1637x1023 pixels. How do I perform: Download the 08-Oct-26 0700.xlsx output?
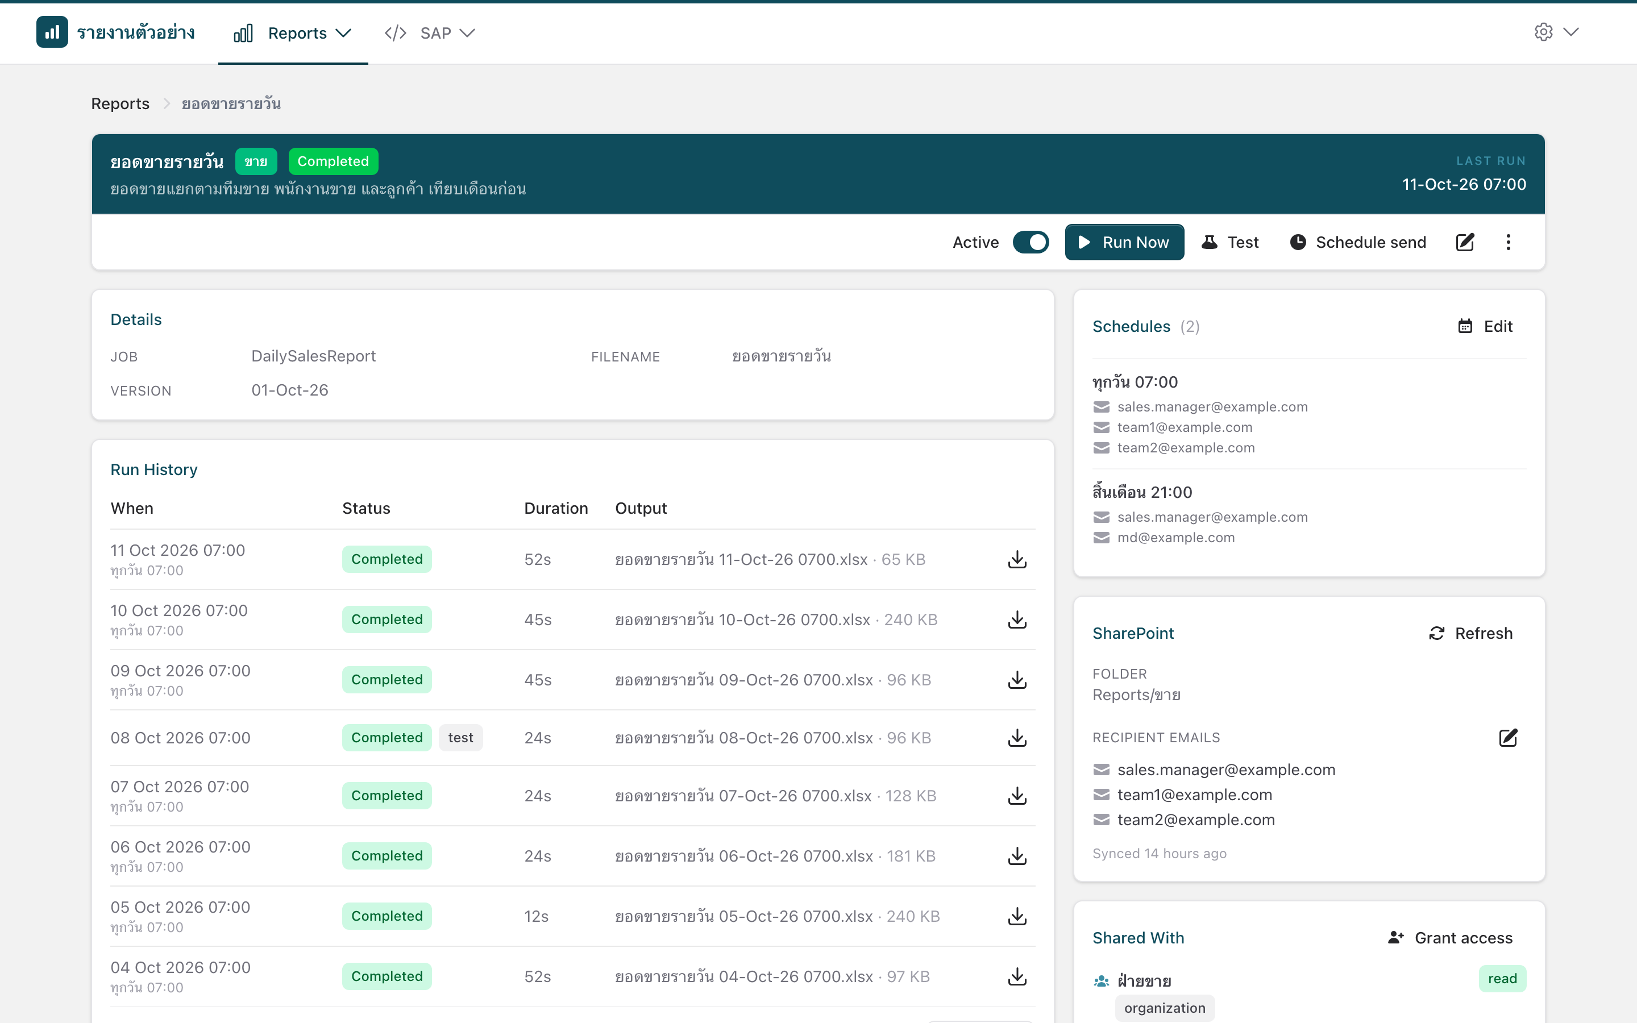[x=1017, y=738]
